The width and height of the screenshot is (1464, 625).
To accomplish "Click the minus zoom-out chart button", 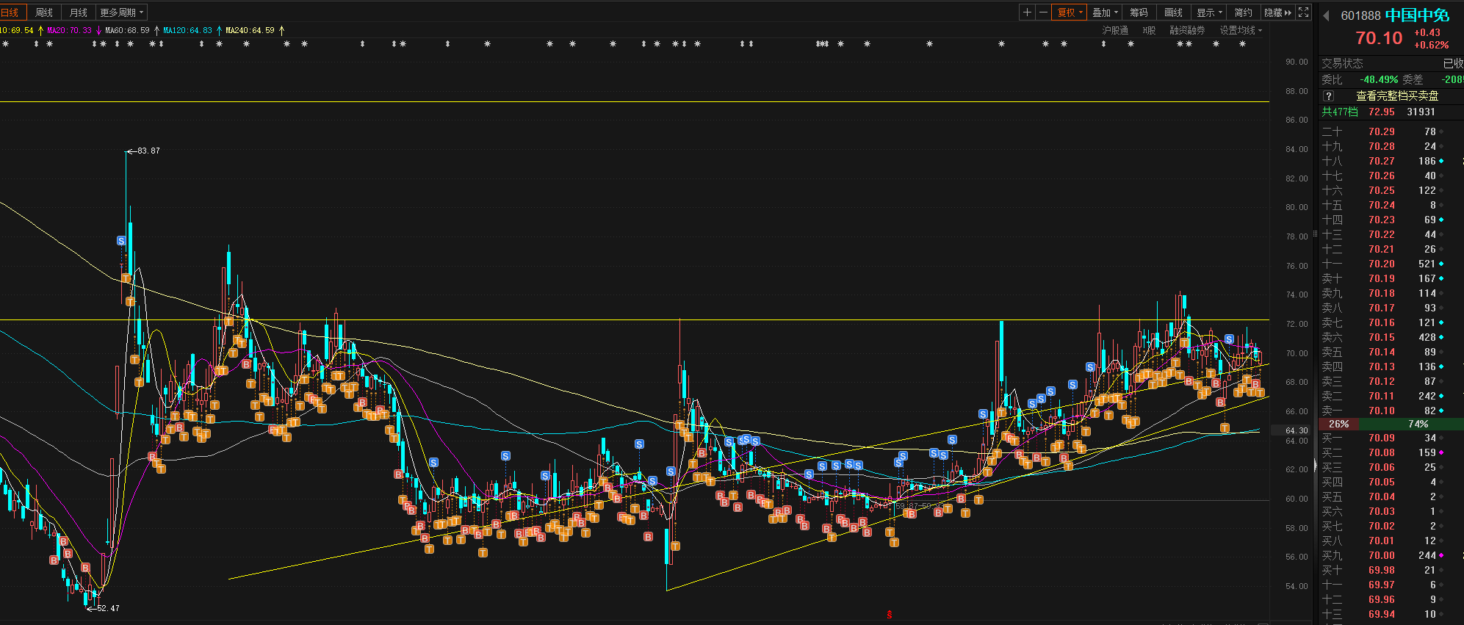I will pos(1042,12).
